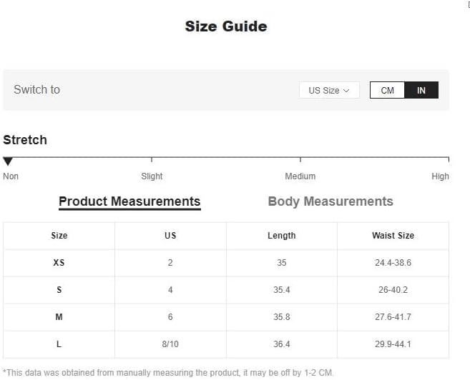Click the Non stretch label

pyautogui.click(x=11, y=176)
